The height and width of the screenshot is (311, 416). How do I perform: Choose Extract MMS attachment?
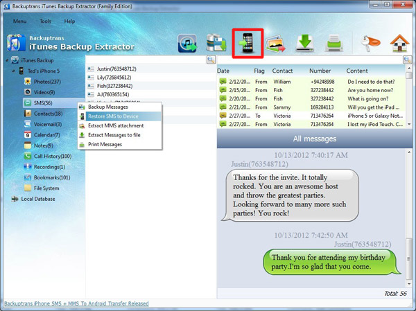[x=120, y=125]
